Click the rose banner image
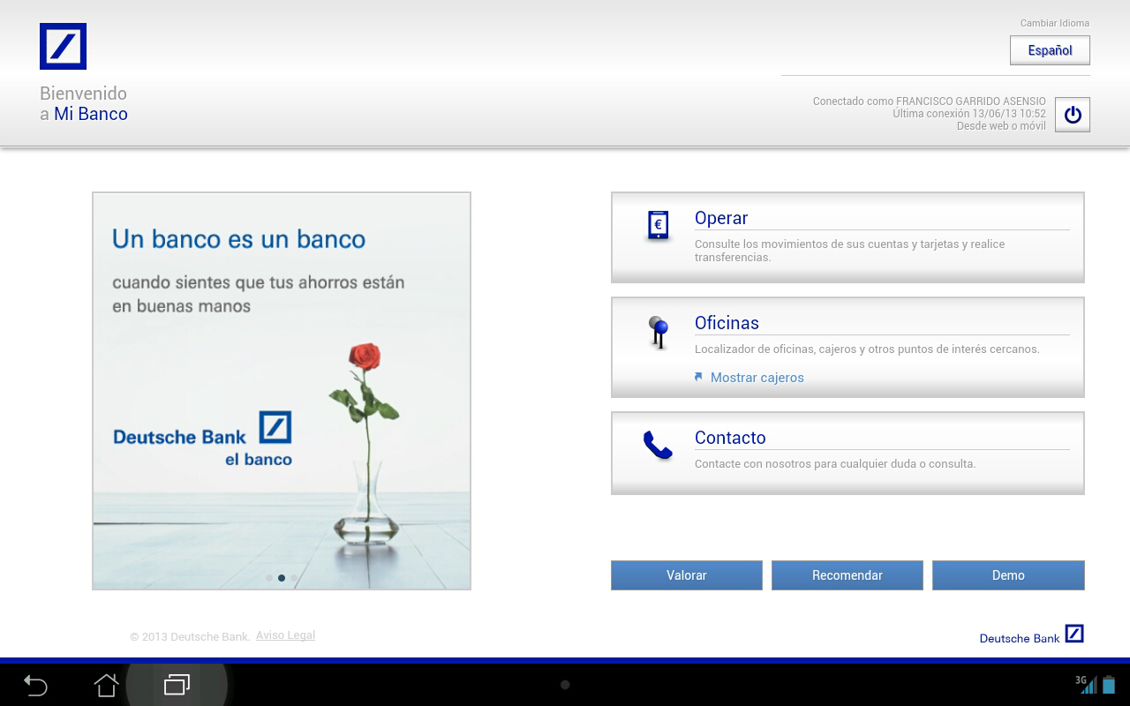The height and width of the screenshot is (706, 1130). (281, 389)
